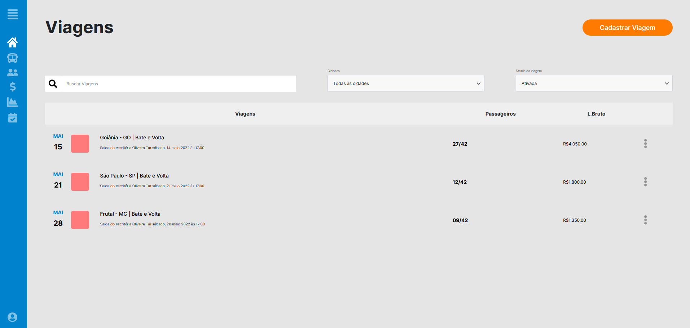Open the user profile icon at bottom
Viewport: 690px width, 328px height.
pos(13,317)
